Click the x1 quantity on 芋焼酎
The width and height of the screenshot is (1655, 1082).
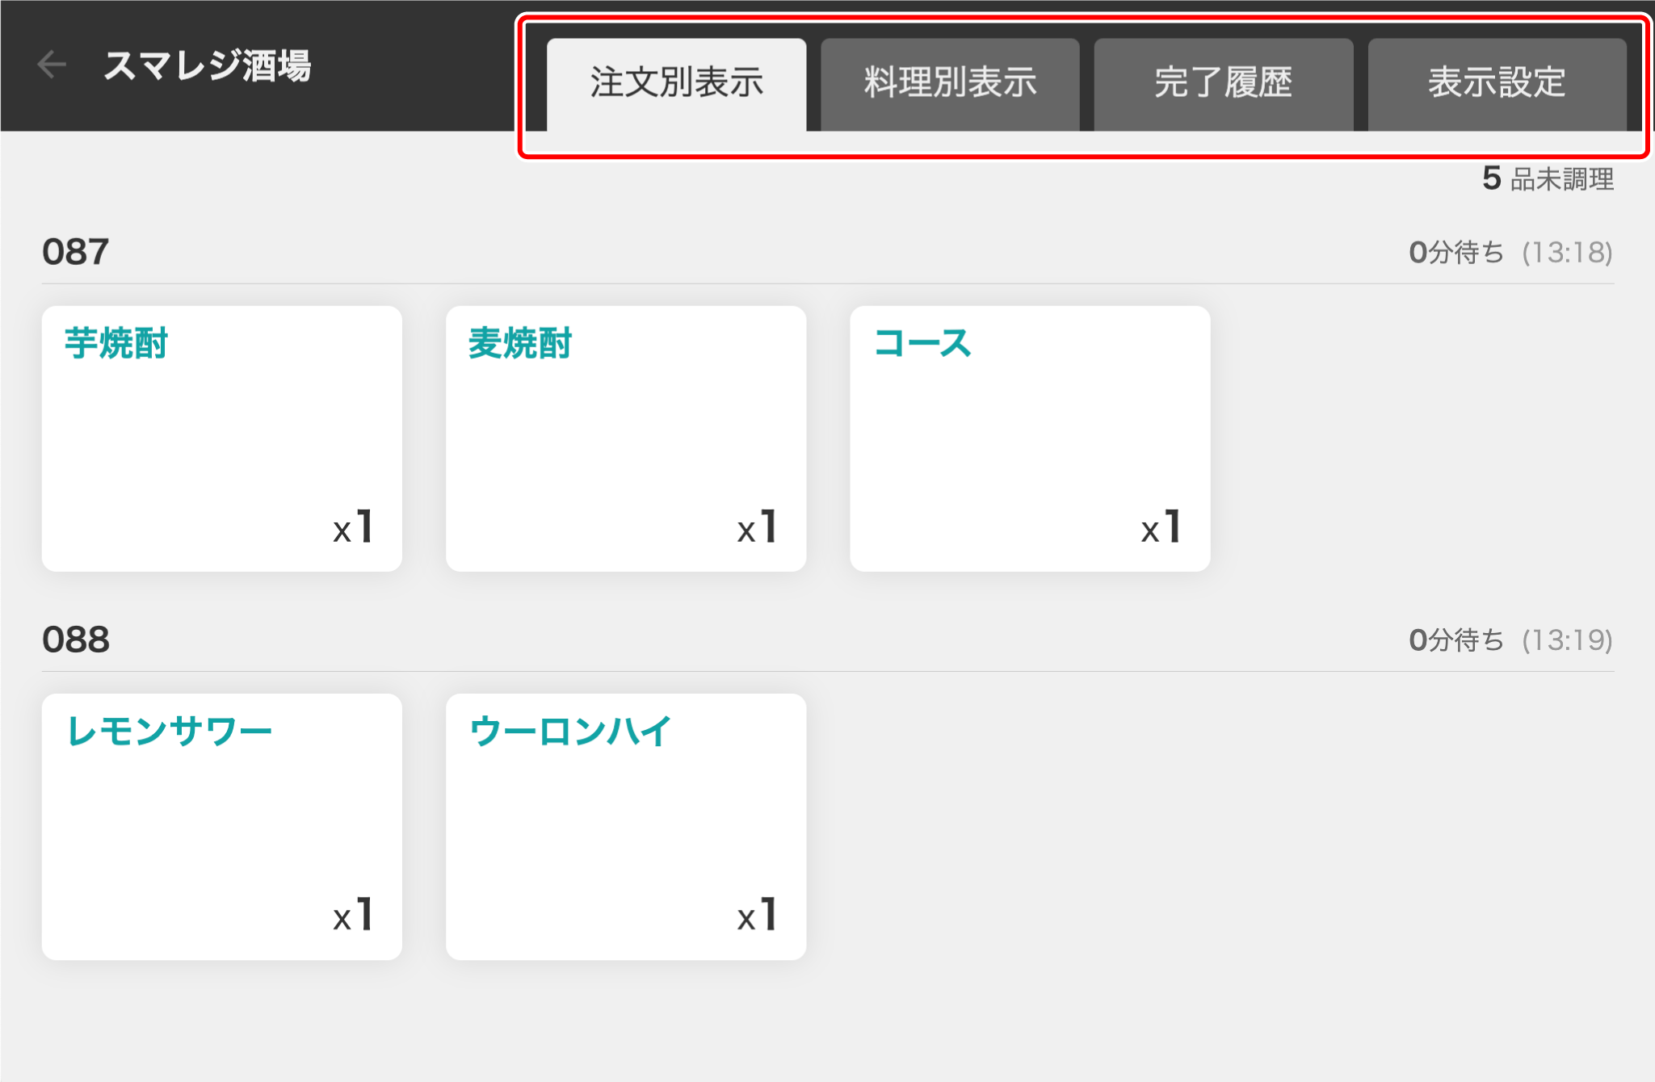(x=353, y=527)
